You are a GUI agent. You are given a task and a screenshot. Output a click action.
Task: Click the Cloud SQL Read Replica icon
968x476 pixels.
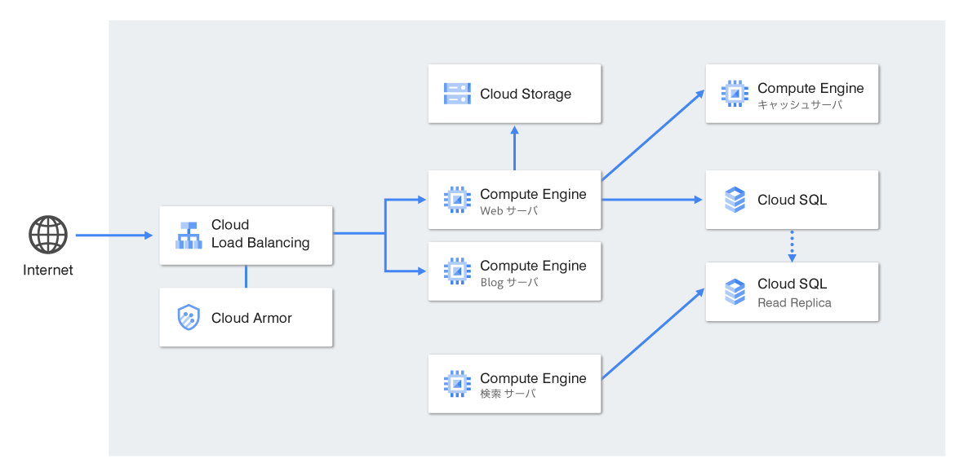click(x=735, y=292)
